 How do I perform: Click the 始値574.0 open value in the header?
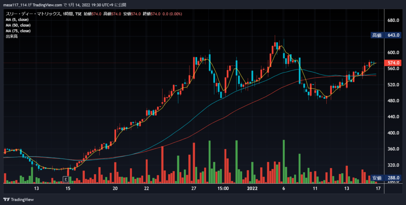click(92, 14)
